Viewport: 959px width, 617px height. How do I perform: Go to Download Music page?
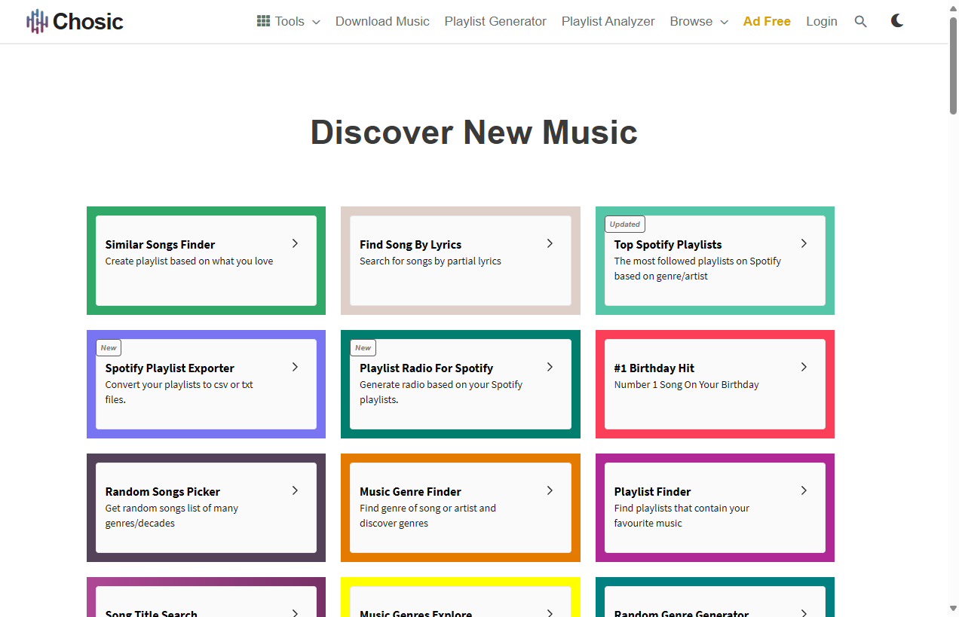coord(382,21)
